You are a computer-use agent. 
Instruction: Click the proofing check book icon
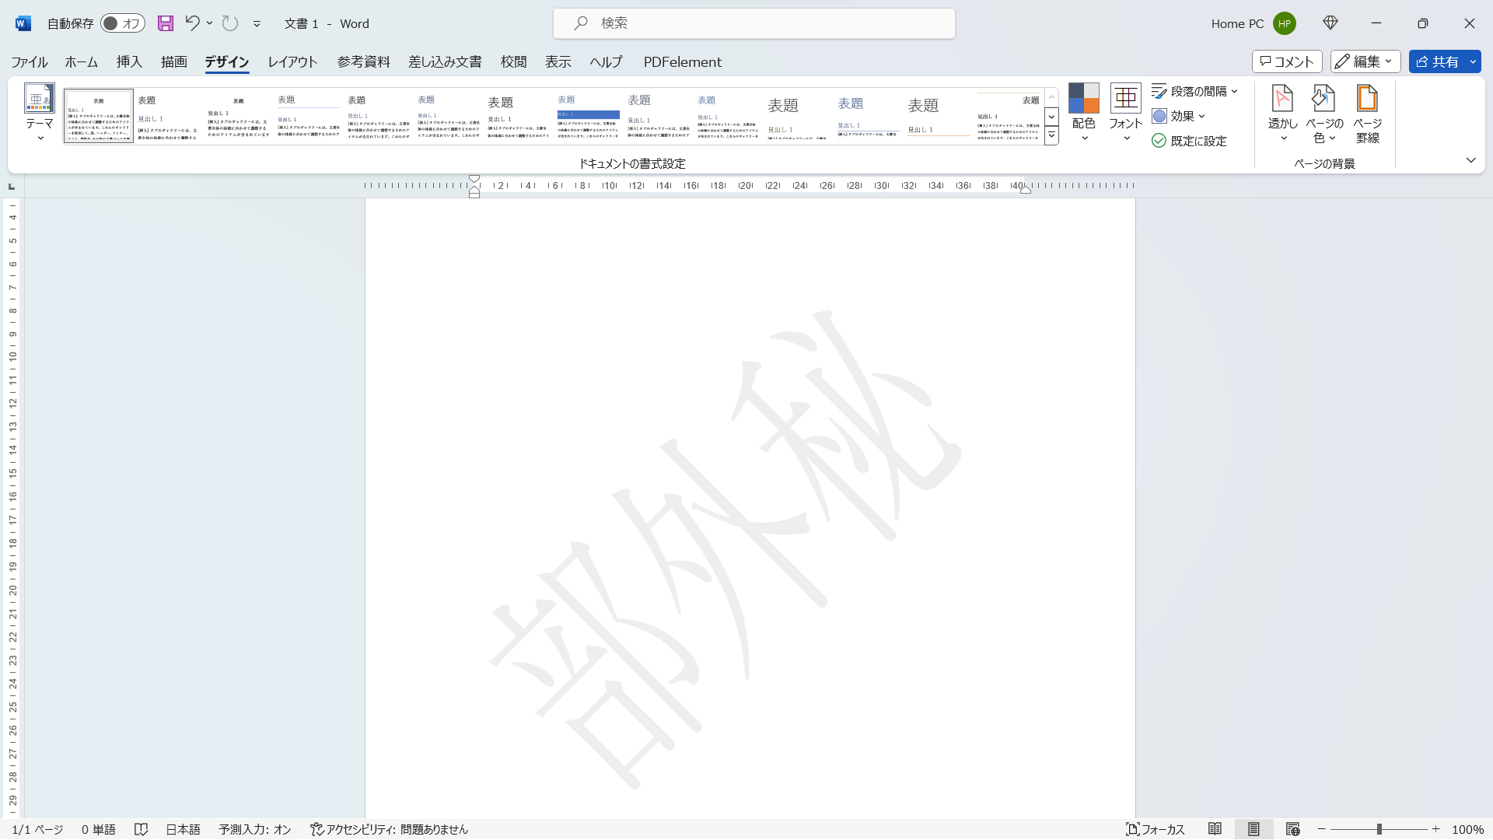pos(141,830)
